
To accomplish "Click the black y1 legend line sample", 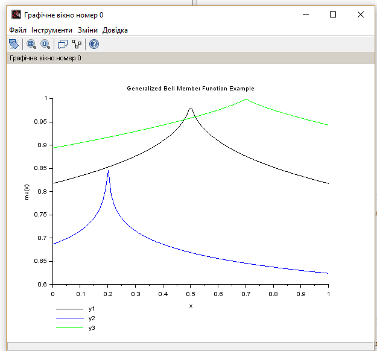I will tap(70, 309).
